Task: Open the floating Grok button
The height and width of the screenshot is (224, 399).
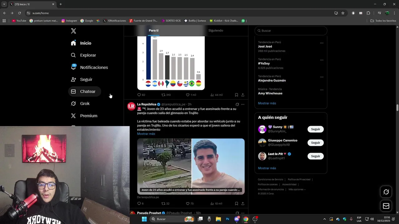Action: click(x=386, y=192)
